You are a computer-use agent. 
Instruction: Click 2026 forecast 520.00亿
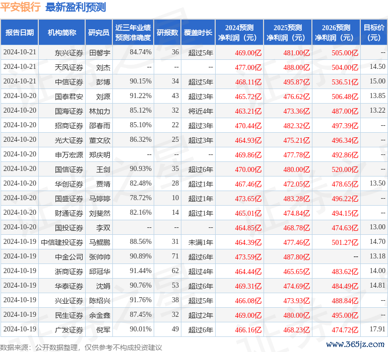pos(345,169)
